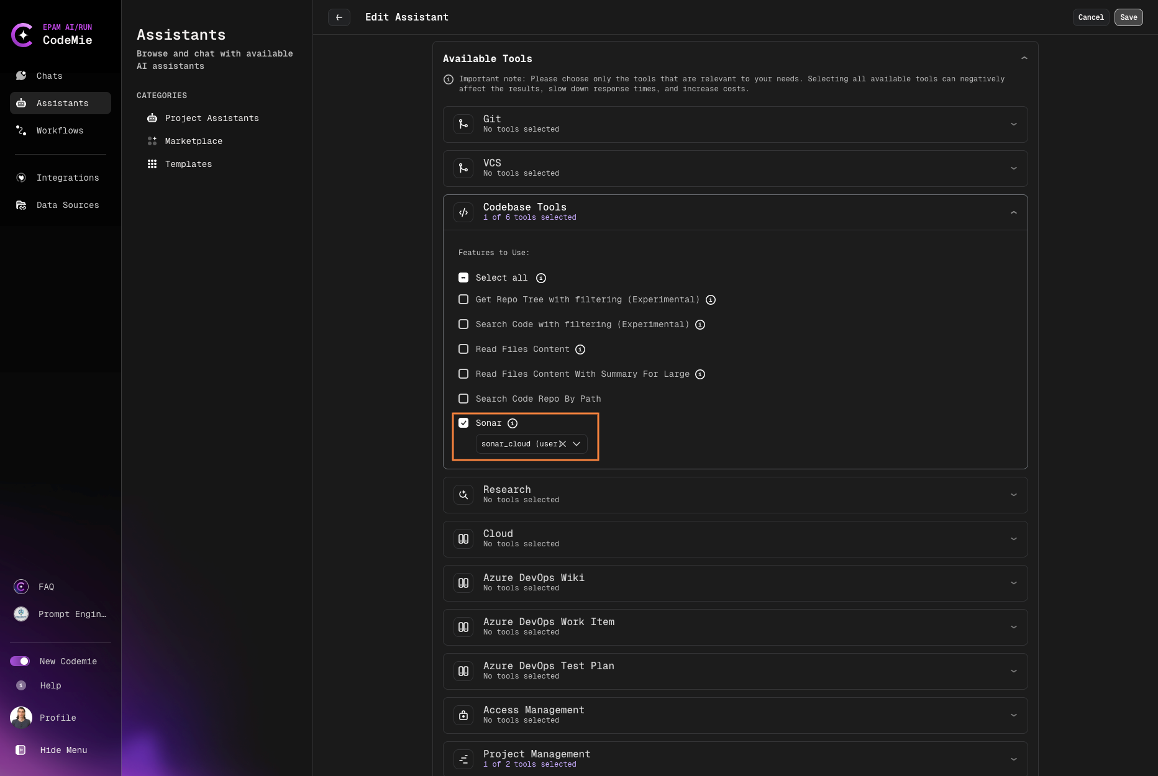Expand the Git tools section
1158x776 pixels.
click(1014, 124)
